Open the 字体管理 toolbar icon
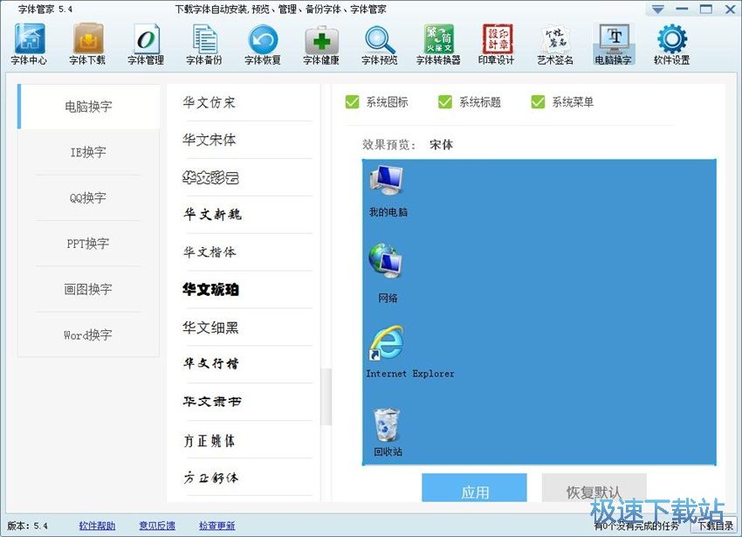742x537 pixels. click(x=146, y=44)
